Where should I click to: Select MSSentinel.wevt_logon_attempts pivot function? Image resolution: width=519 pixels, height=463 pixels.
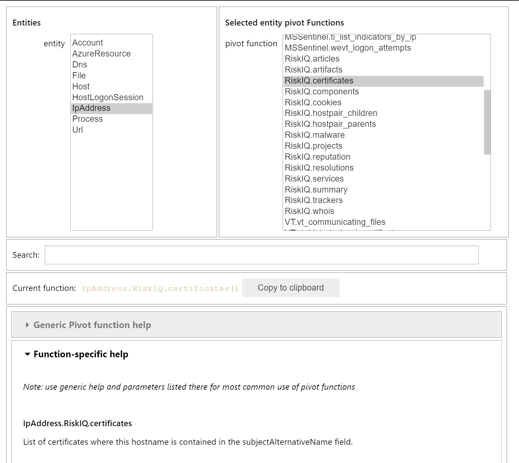[x=384, y=48]
